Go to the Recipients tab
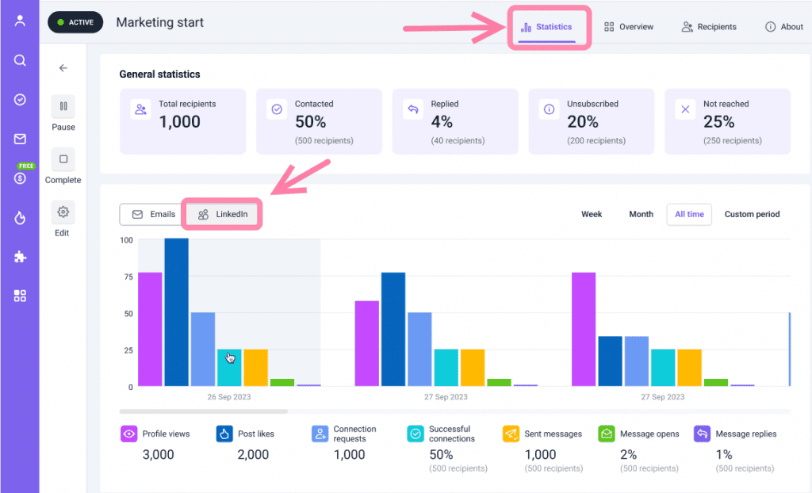The width and height of the screenshot is (812, 493). click(709, 26)
